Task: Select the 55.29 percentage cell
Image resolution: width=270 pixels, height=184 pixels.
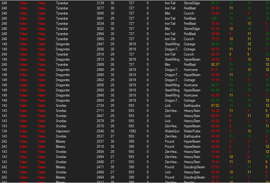Action: (x=215, y=111)
